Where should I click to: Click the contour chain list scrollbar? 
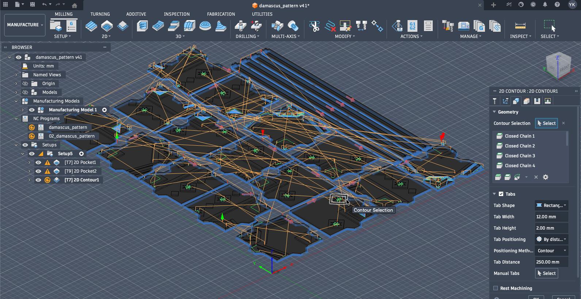tap(567, 139)
